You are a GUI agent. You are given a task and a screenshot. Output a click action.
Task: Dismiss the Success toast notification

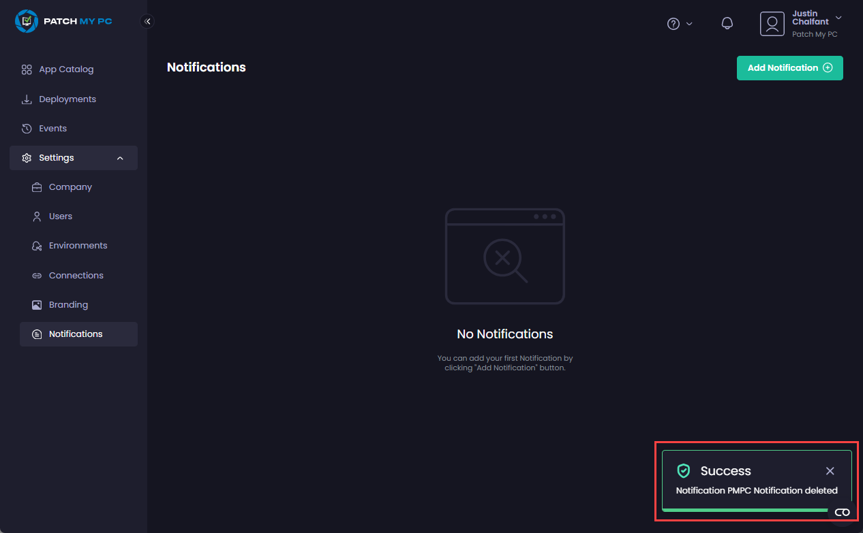[x=830, y=471]
